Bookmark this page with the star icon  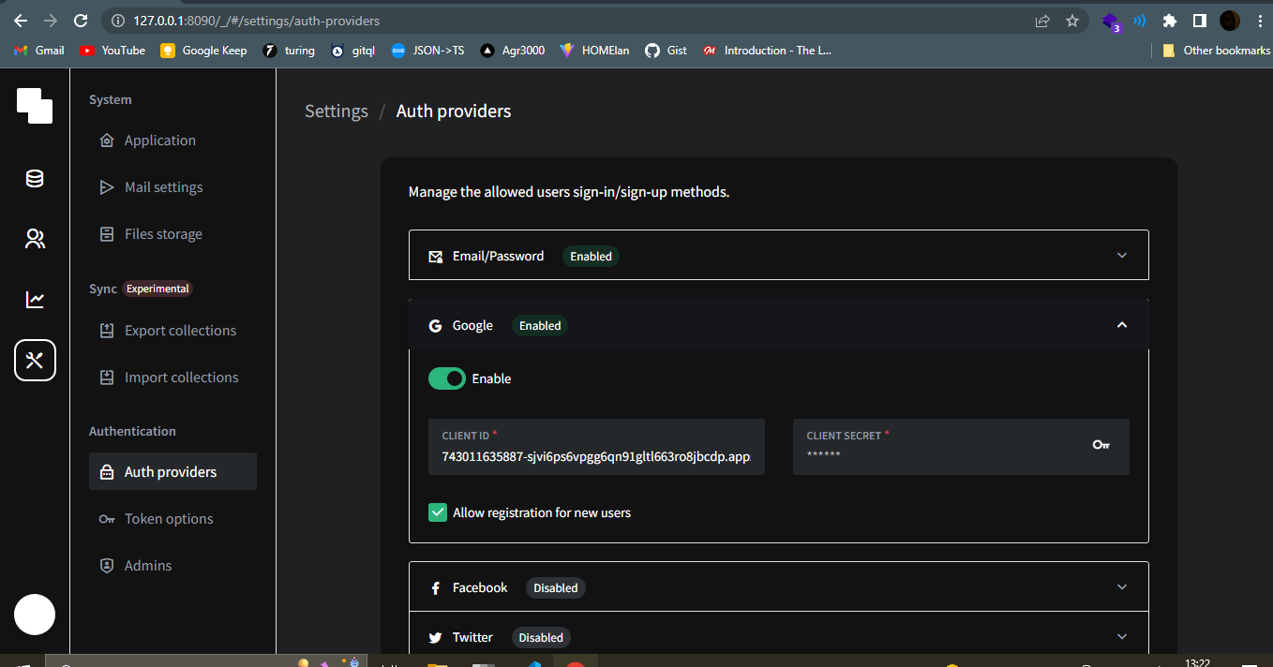1072,20
